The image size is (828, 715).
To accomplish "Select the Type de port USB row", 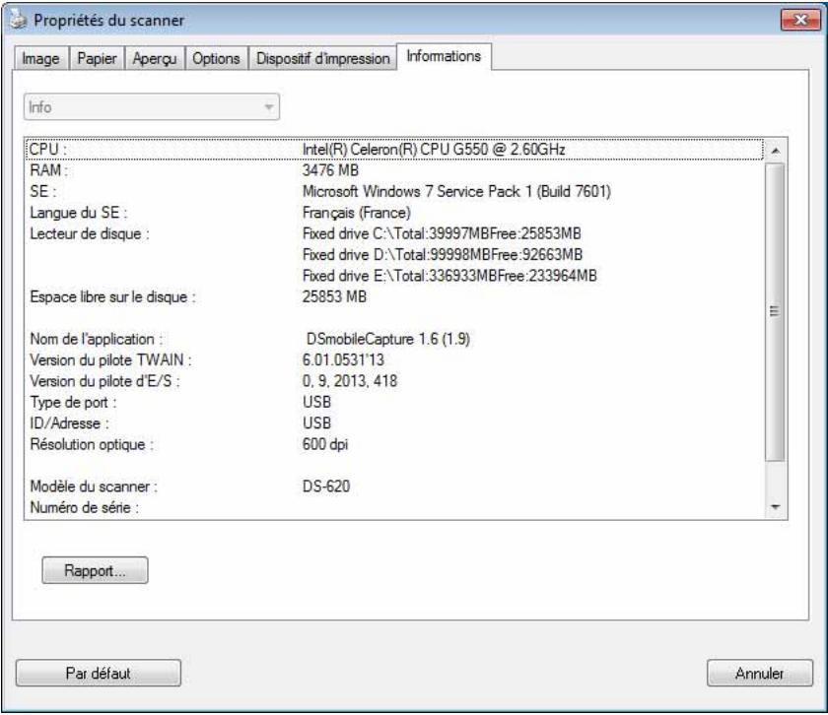I will 394,403.
